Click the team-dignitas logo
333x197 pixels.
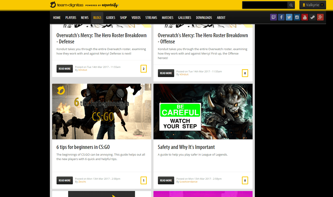66,5
